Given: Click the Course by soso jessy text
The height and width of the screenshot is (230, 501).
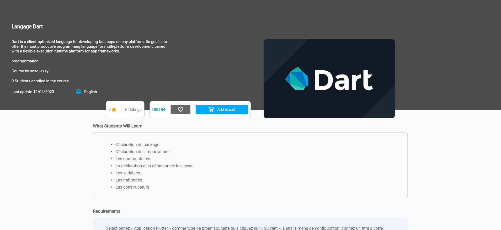Looking at the screenshot, I should coord(30,71).
